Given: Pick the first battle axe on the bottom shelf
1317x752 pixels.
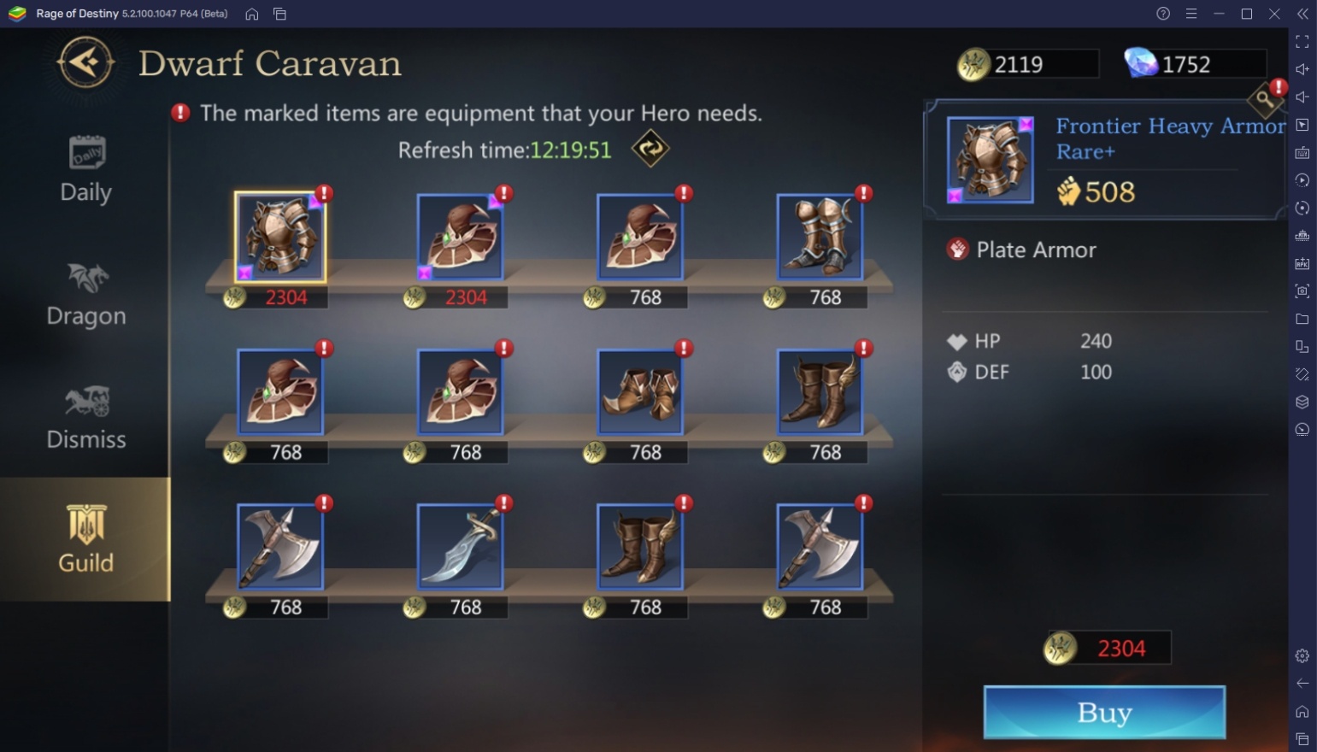Looking at the screenshot, I should pyautogui.click(x=280, y=547).
